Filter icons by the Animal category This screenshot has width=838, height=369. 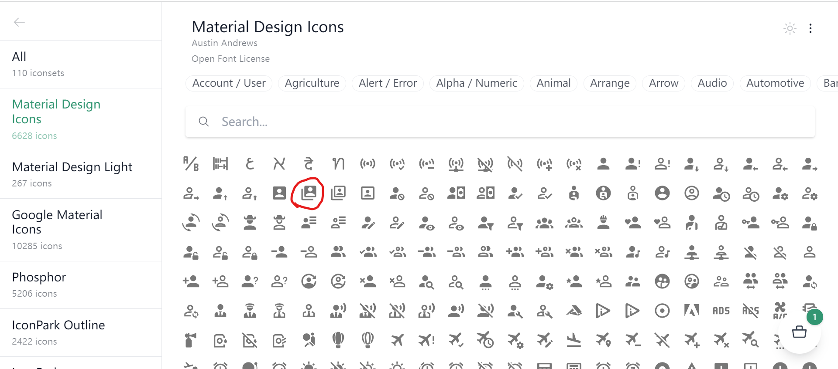553,83
